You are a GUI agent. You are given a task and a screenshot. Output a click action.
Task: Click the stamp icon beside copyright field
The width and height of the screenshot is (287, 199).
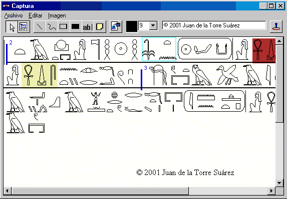point(276,27)
